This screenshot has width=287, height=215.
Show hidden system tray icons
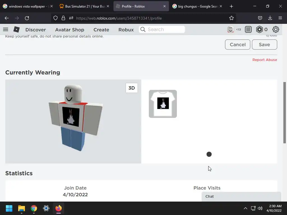[246, 208]
